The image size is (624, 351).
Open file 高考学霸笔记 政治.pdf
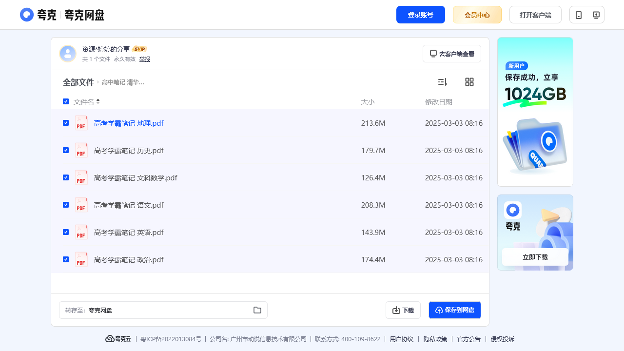(129, 260)
